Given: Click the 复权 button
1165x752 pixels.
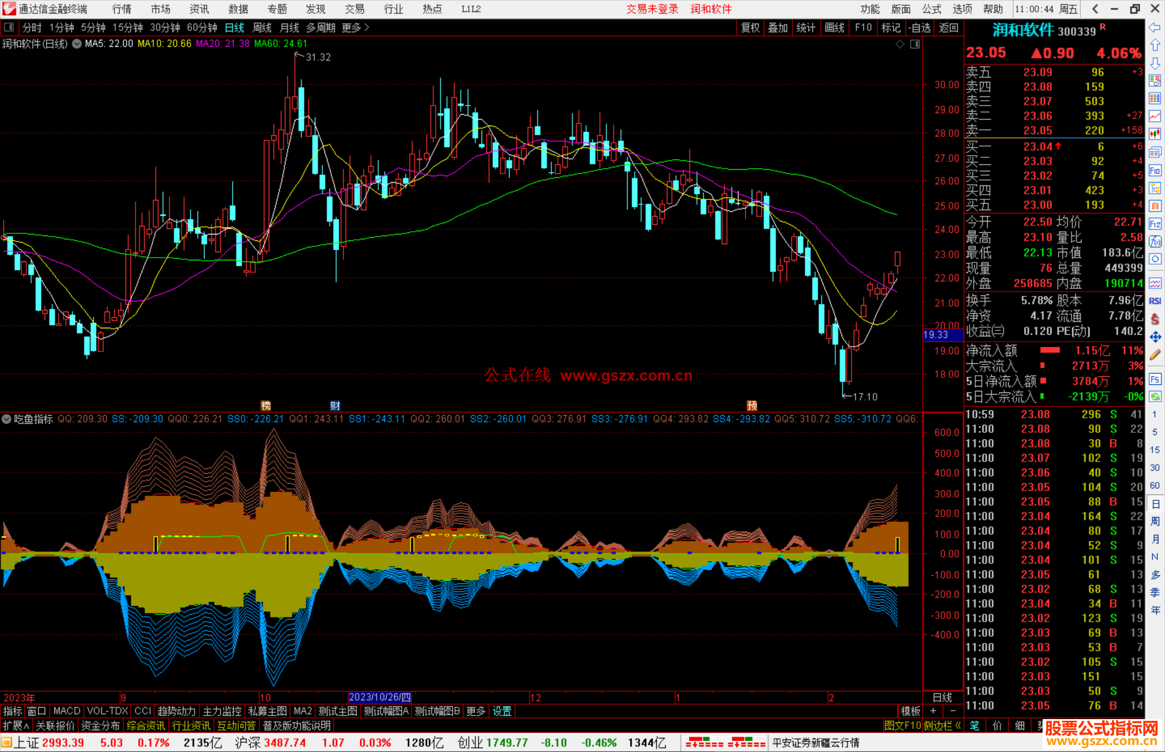Looking at the screenshot, I should [x=750, y=27].
